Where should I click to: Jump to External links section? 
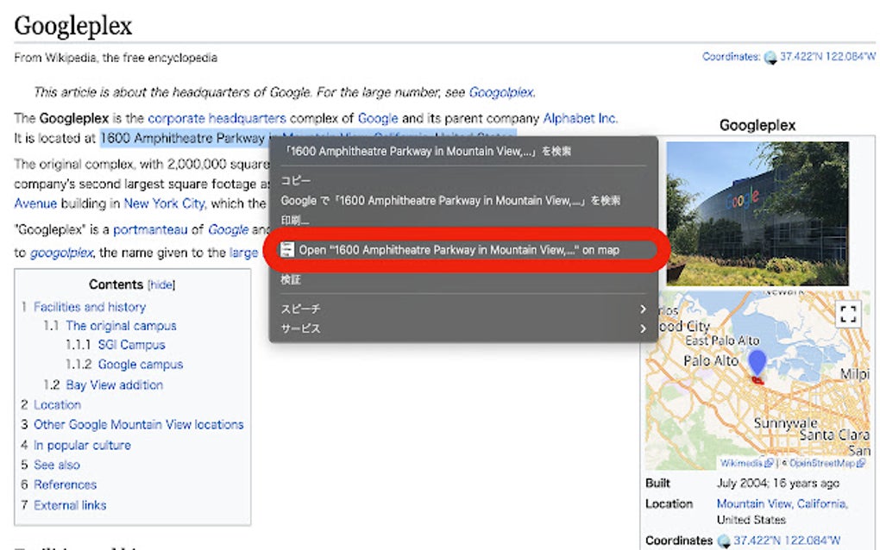(70, 505)
